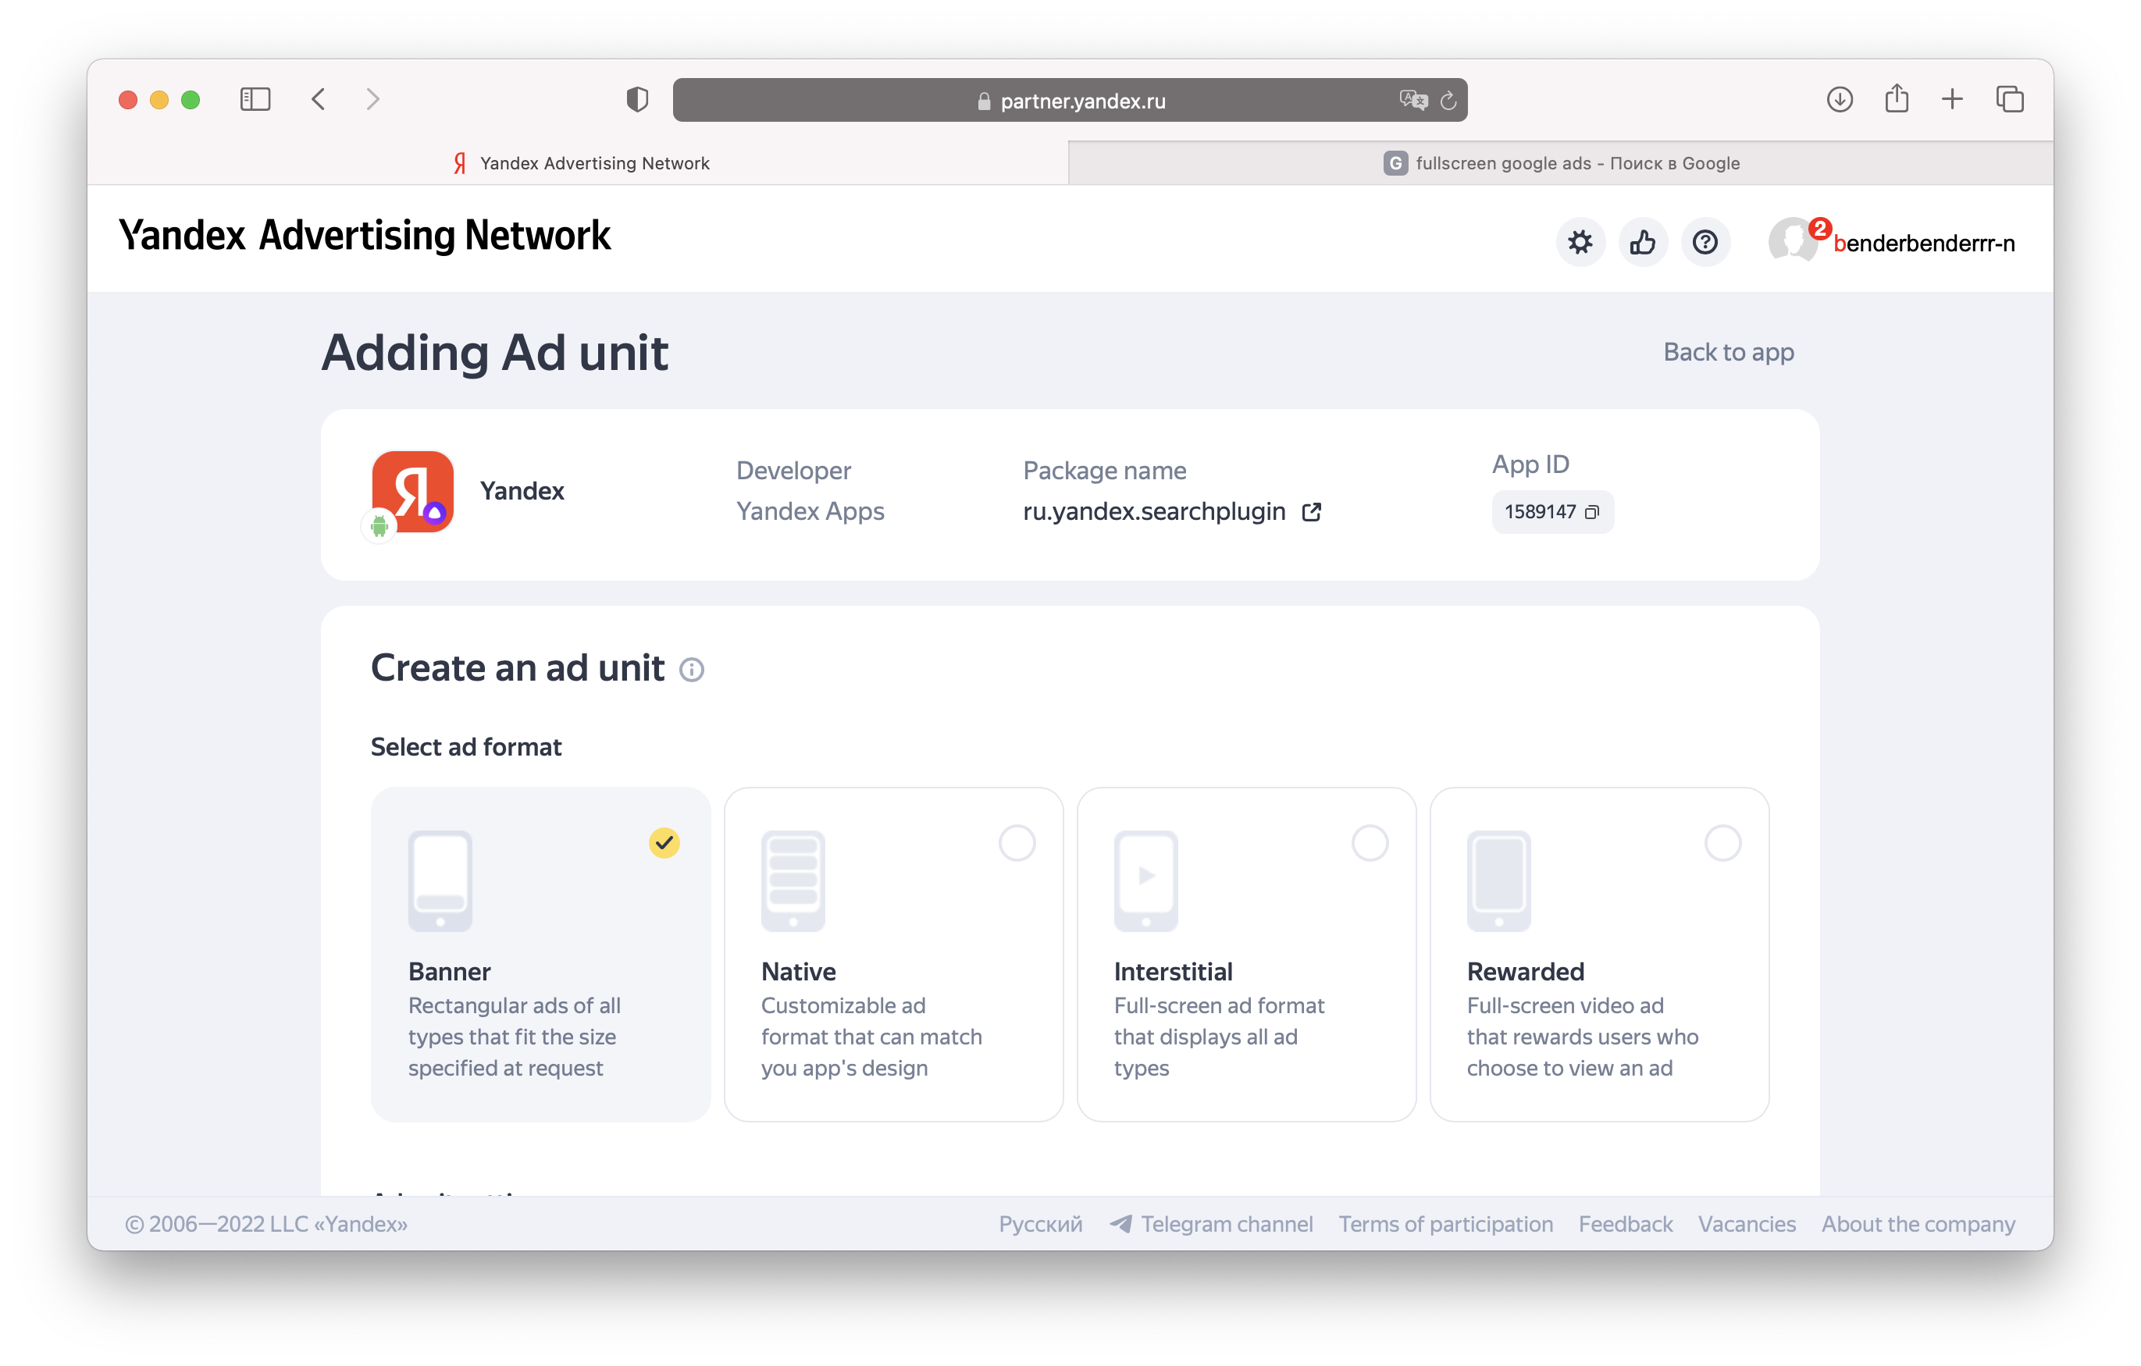Copy the App ID 1589147
Image resolution: width=2141 pixels, height=1366 pixels.
click(x=1591, y=512)
